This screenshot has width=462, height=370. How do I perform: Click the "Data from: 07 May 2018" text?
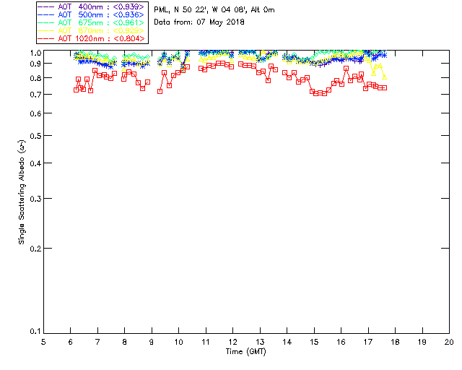point(199,22)
